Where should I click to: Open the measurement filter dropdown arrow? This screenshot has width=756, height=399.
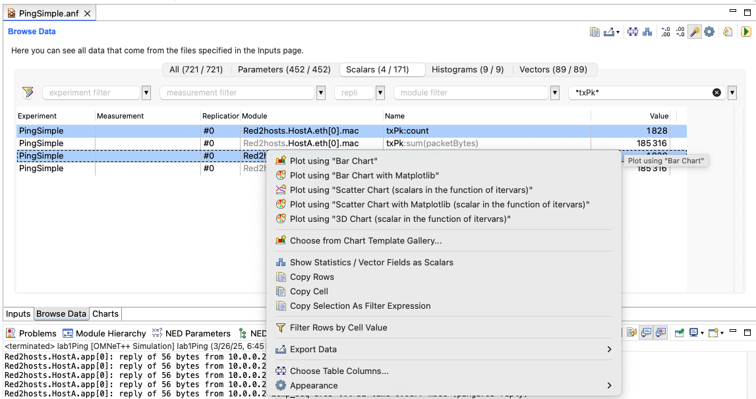pyautogui.click(x=320, y=93)
